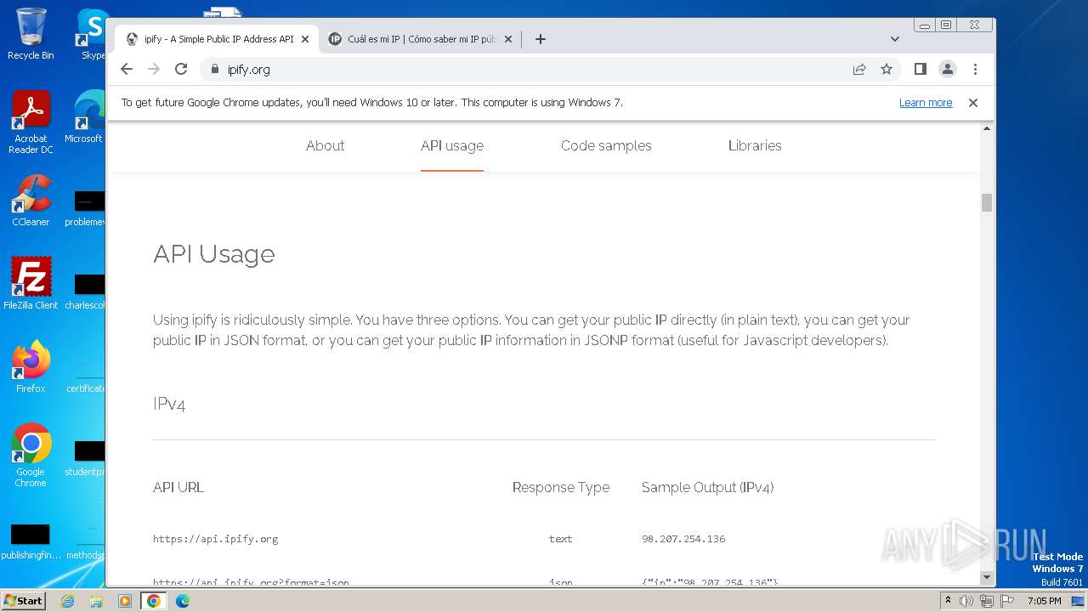Click the text response type cell

pyautogui.click(x=561, y=539)
